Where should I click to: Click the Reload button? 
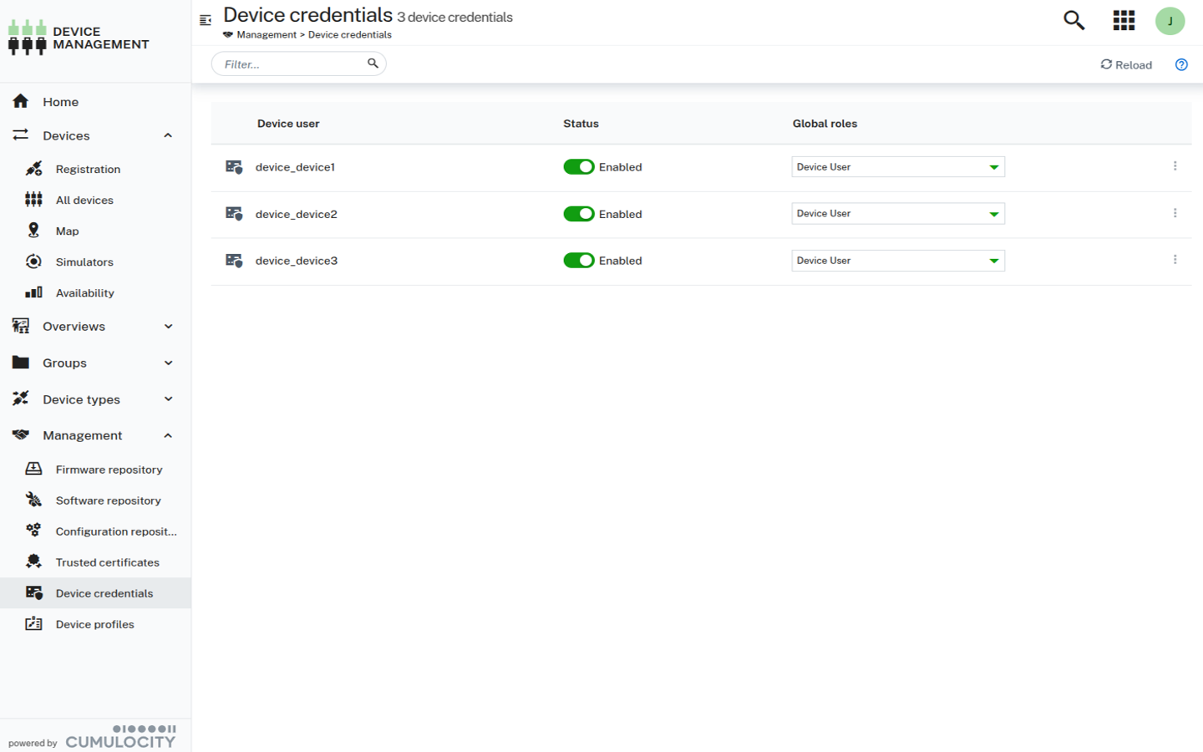click(x=1126, y=64)
